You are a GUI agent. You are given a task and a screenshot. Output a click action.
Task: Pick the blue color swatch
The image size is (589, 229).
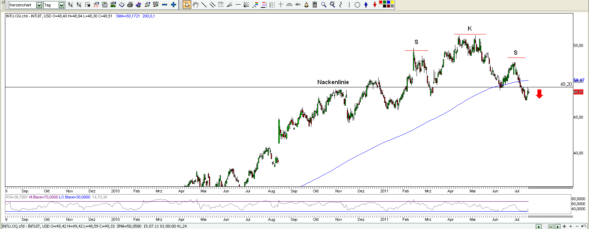pos(388,2)
